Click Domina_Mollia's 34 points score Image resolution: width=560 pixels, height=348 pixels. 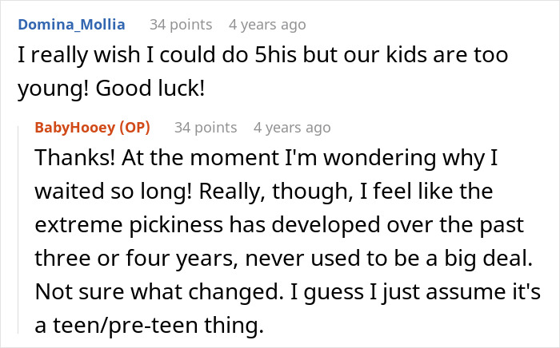pyautogui.click(x=181, y=25)
